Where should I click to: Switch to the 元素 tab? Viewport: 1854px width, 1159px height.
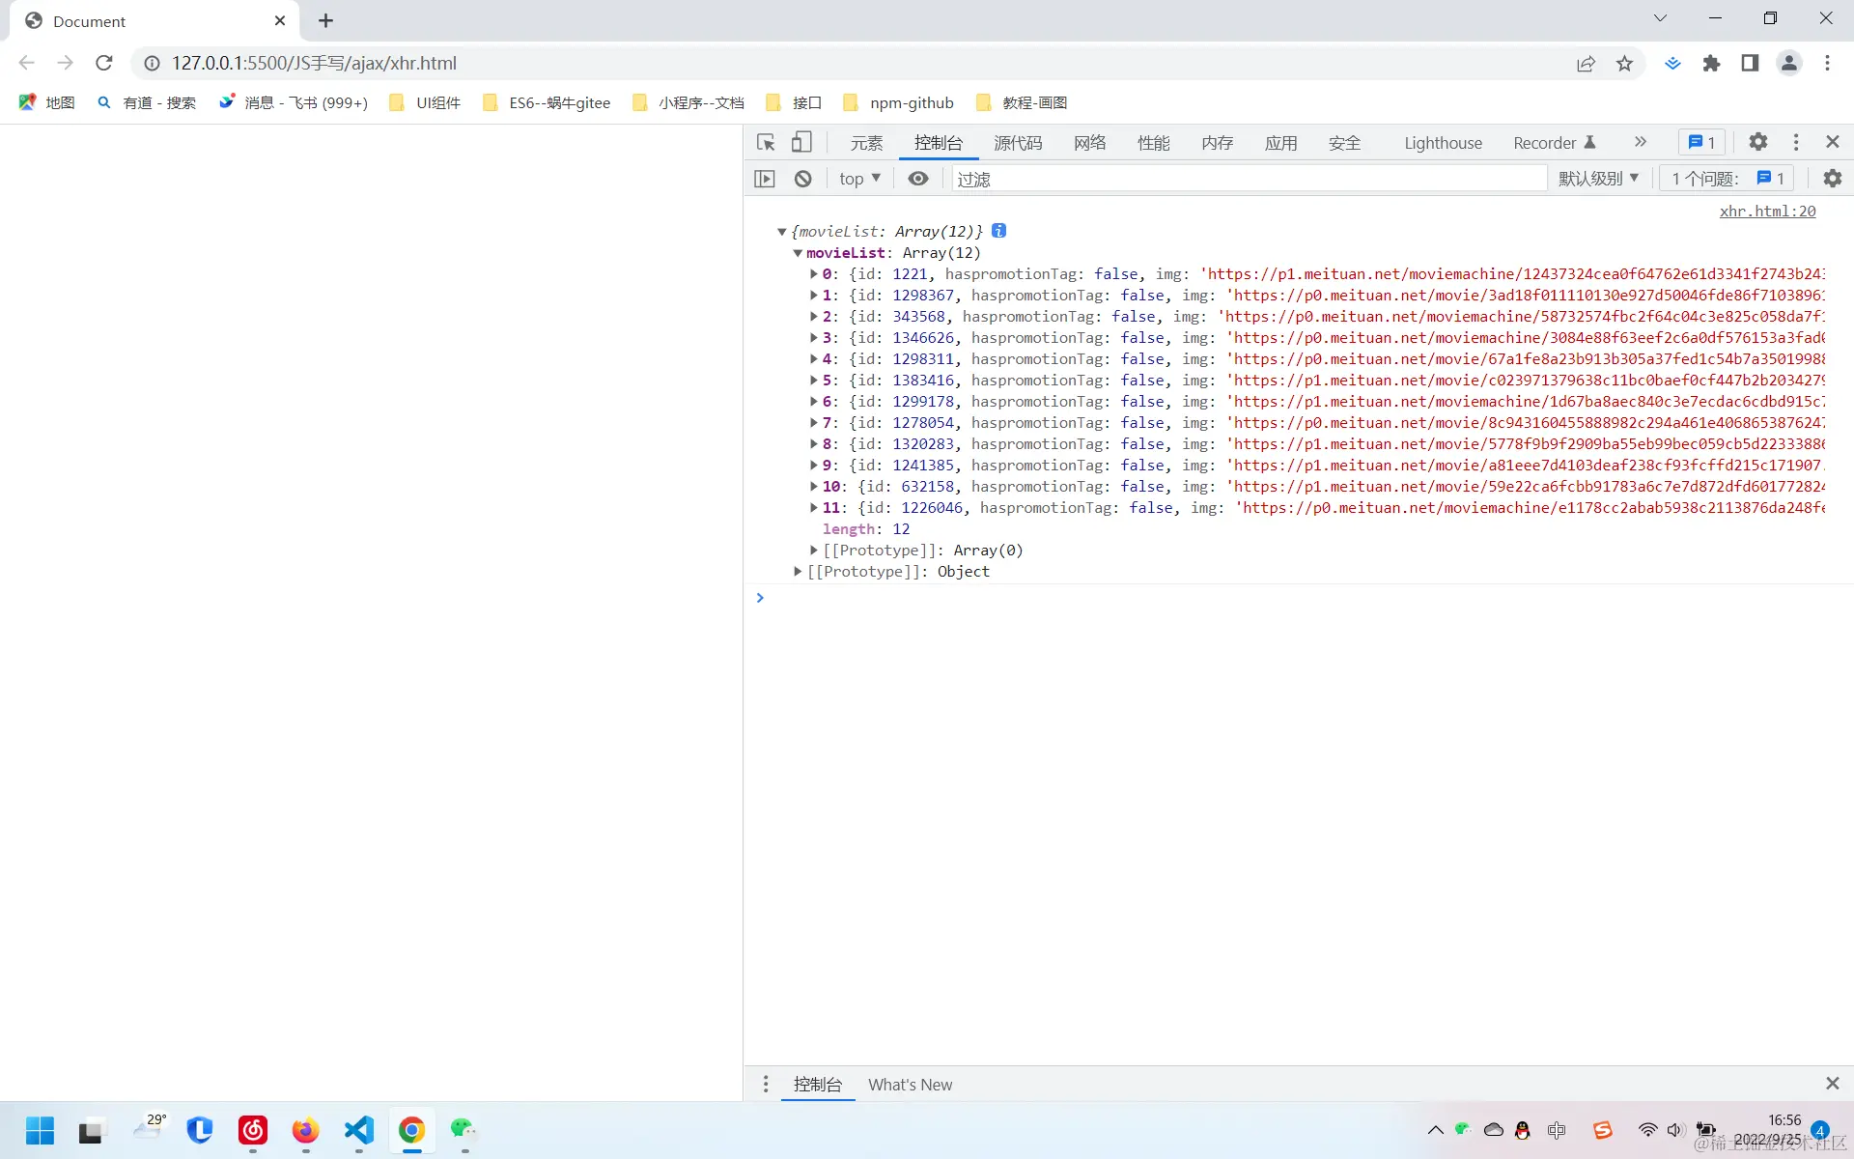pos(866,143)
